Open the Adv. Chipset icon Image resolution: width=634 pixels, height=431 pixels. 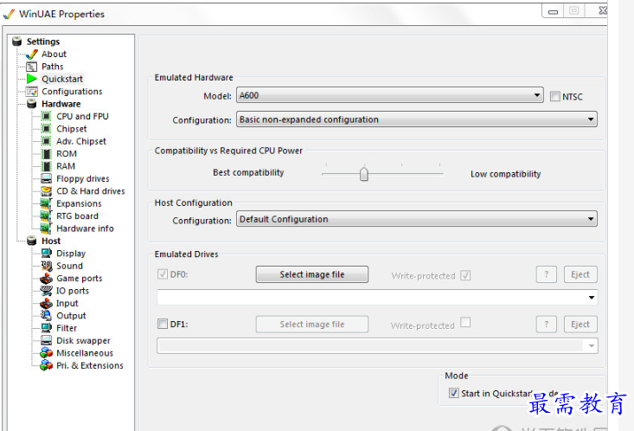pyautogui.click(x=47, y=141)
